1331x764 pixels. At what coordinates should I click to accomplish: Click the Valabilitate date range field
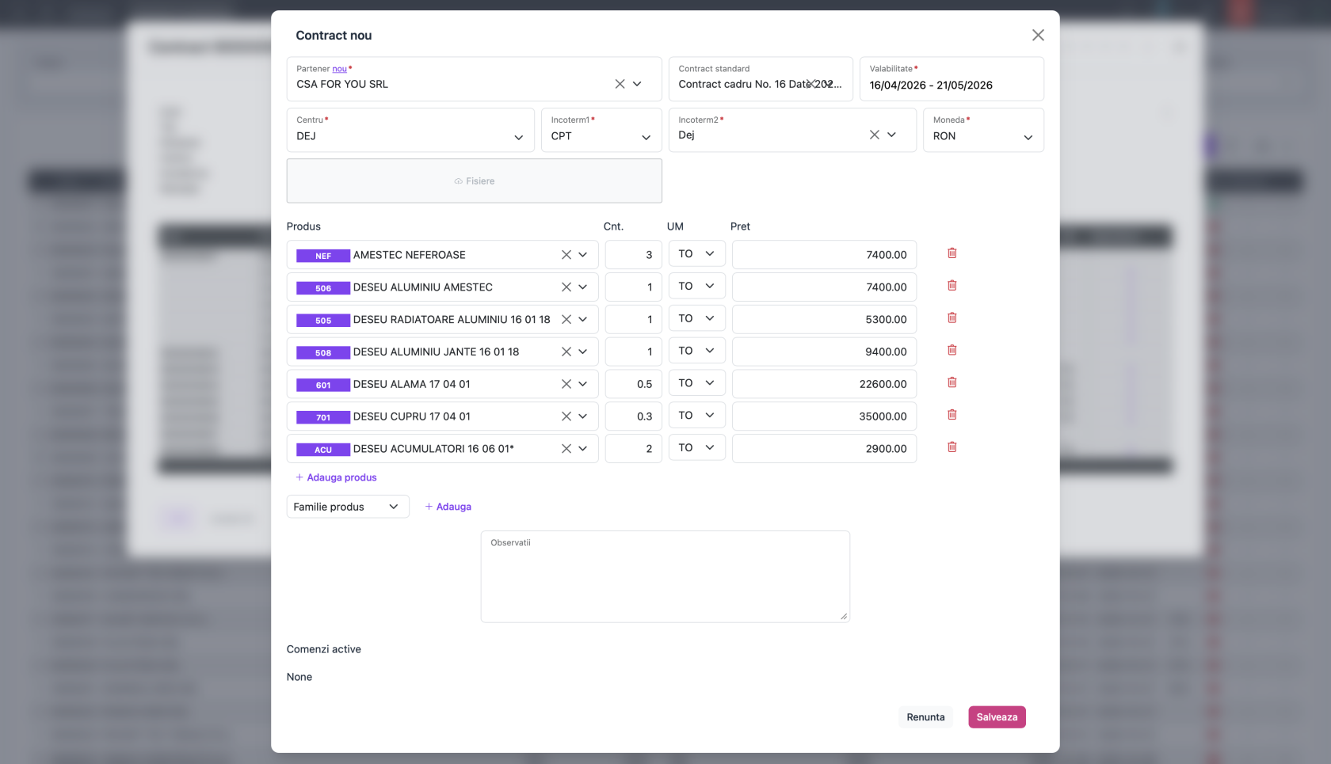952,79
